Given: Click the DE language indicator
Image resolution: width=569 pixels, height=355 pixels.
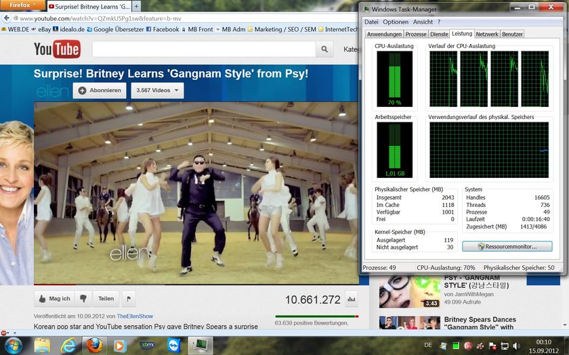Looking at the screenshot, I should (x=428, y=346).
